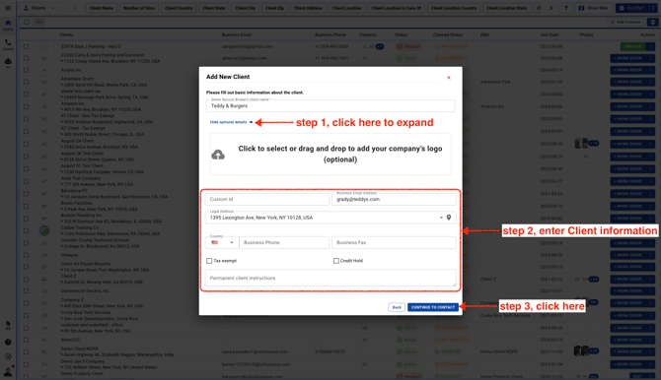661x380 pixels.
Task: Select checkbox for Sara J Painting row
Action: pos(26,46)
